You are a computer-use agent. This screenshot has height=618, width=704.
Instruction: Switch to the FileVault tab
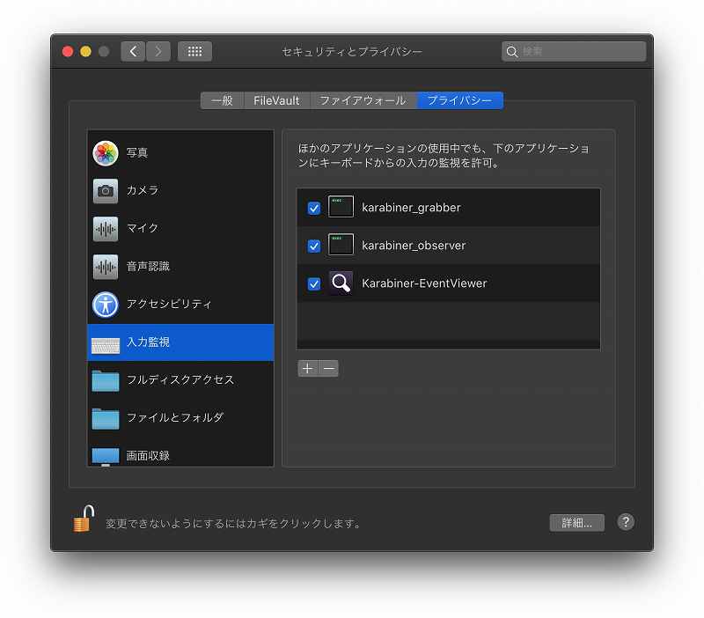point(276,100)
